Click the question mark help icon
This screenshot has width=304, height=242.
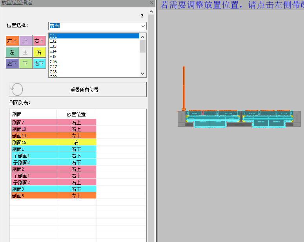(142, 16)
